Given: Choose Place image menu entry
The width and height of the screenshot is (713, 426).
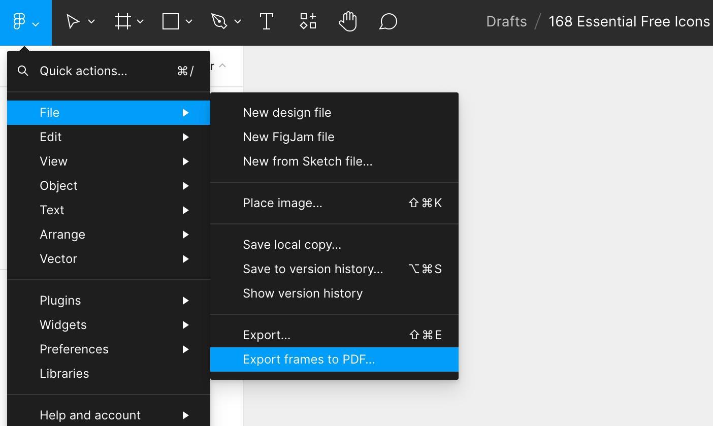Looking at the screenshot, I should [334, 203].
